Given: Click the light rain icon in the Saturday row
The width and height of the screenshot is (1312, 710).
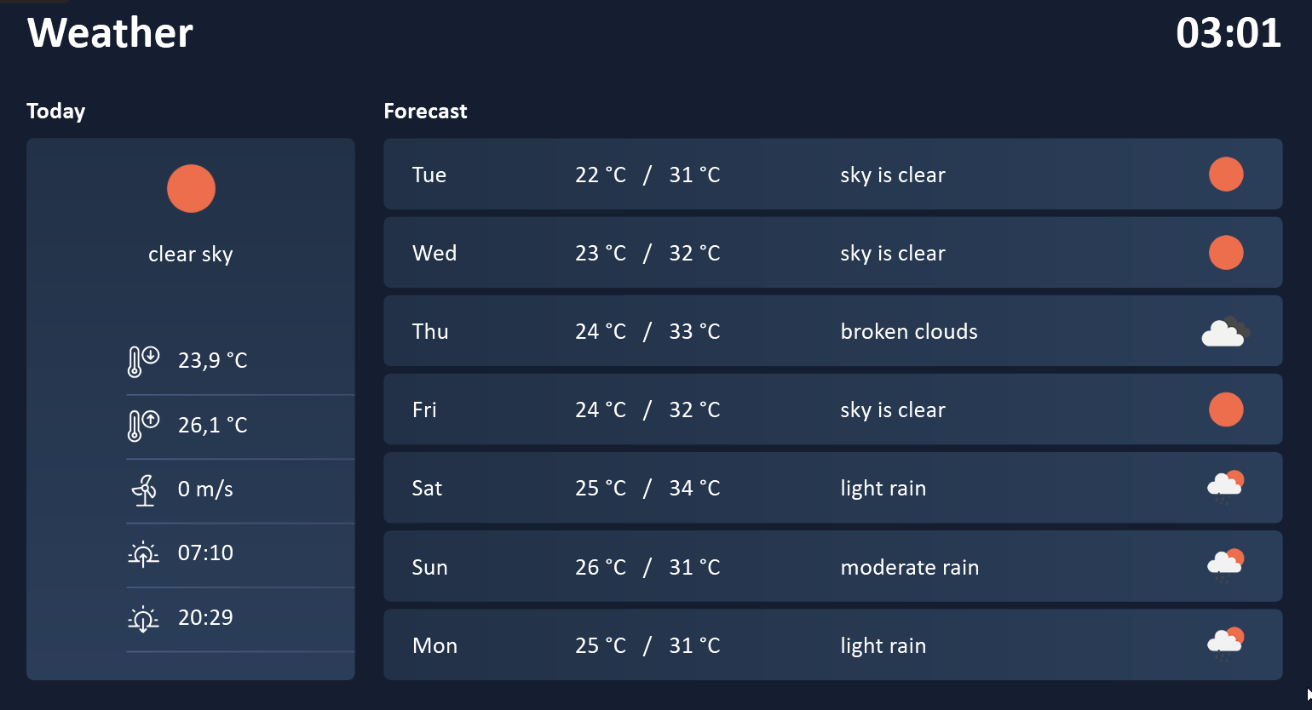Looking at the screenshot, I should 1226,487.
